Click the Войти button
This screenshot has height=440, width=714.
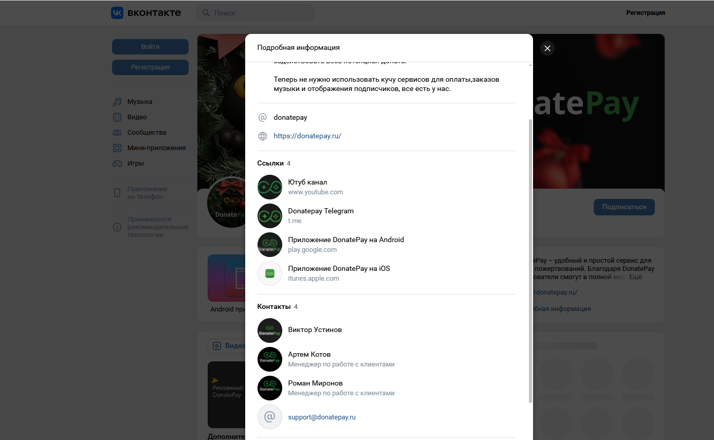[150, 47]
